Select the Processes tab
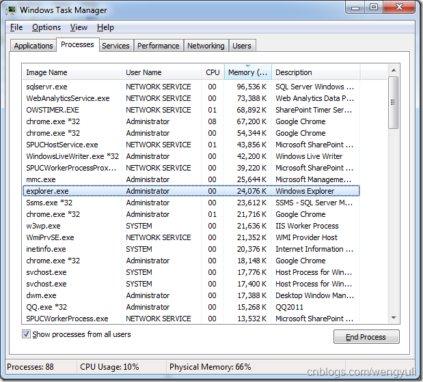Screen dimensions: 423x382 (77, 45)
